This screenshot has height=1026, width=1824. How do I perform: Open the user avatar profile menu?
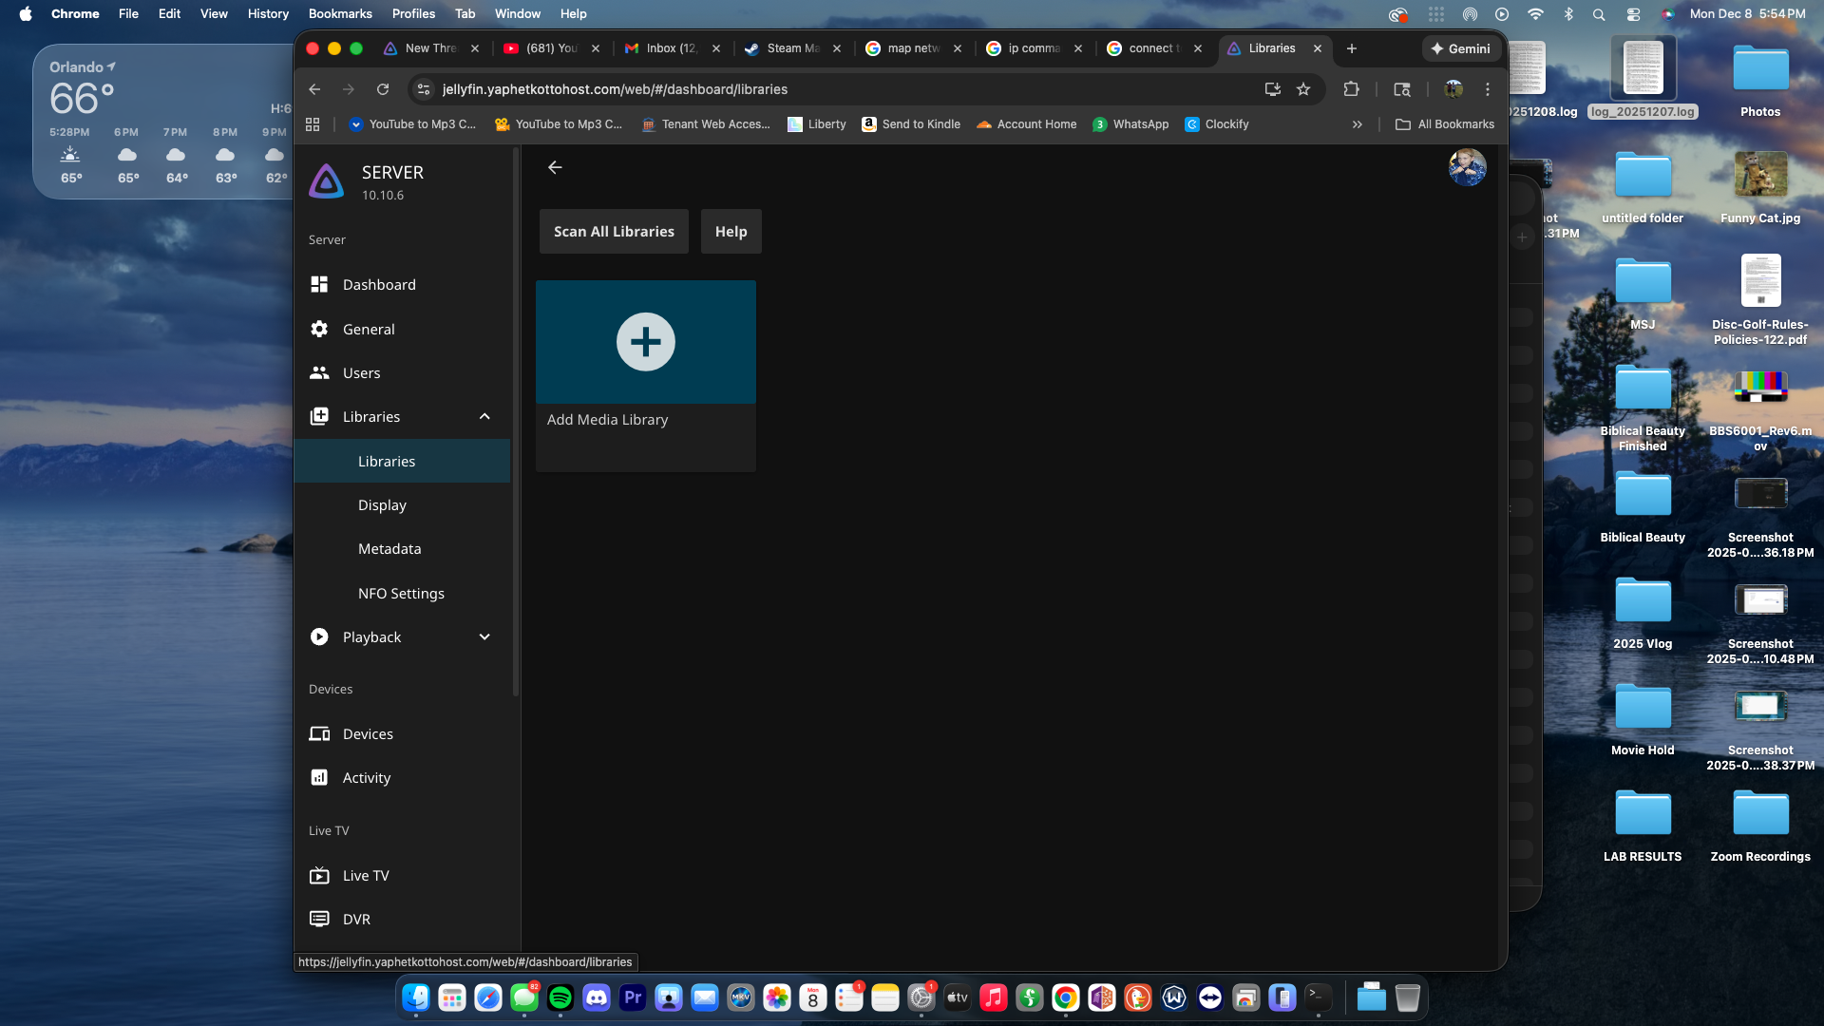point(1467,167)
